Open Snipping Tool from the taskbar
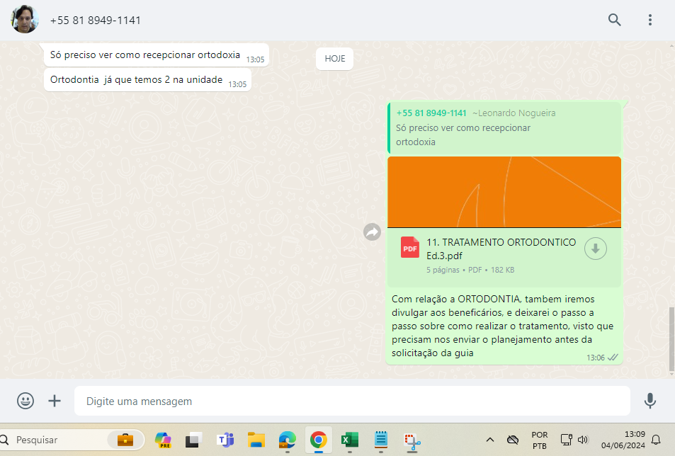The width and height of the screenshot is (675, 456). 412,440
